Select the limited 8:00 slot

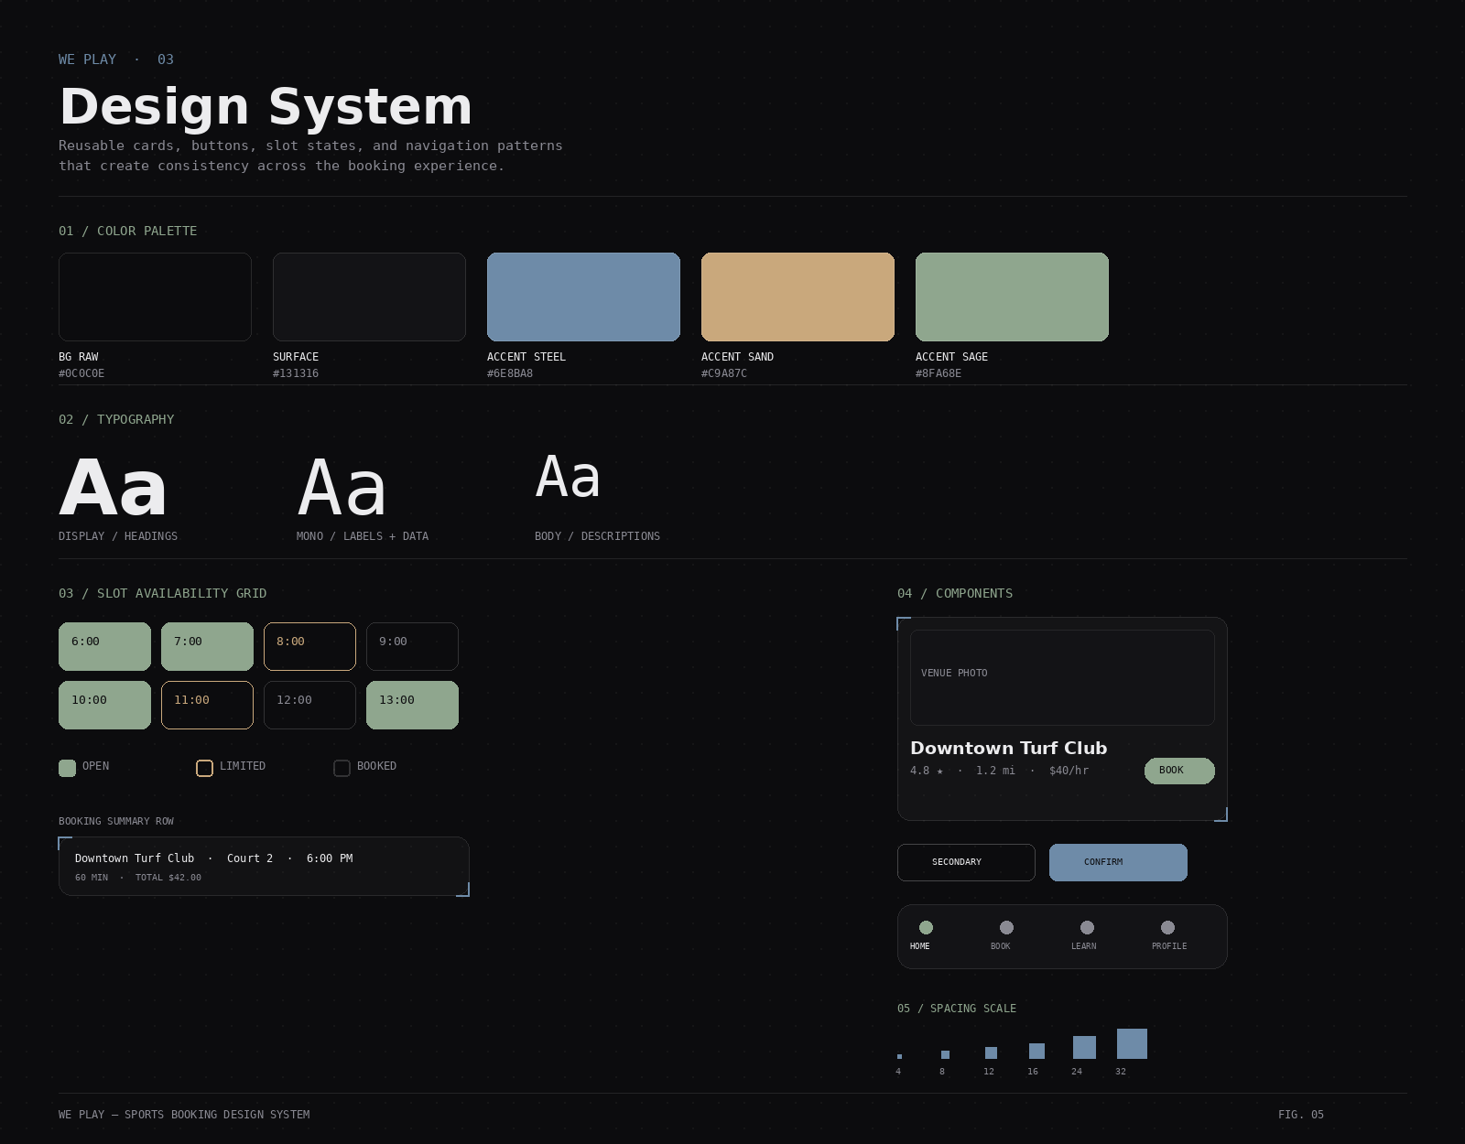(x=309, y=646)
